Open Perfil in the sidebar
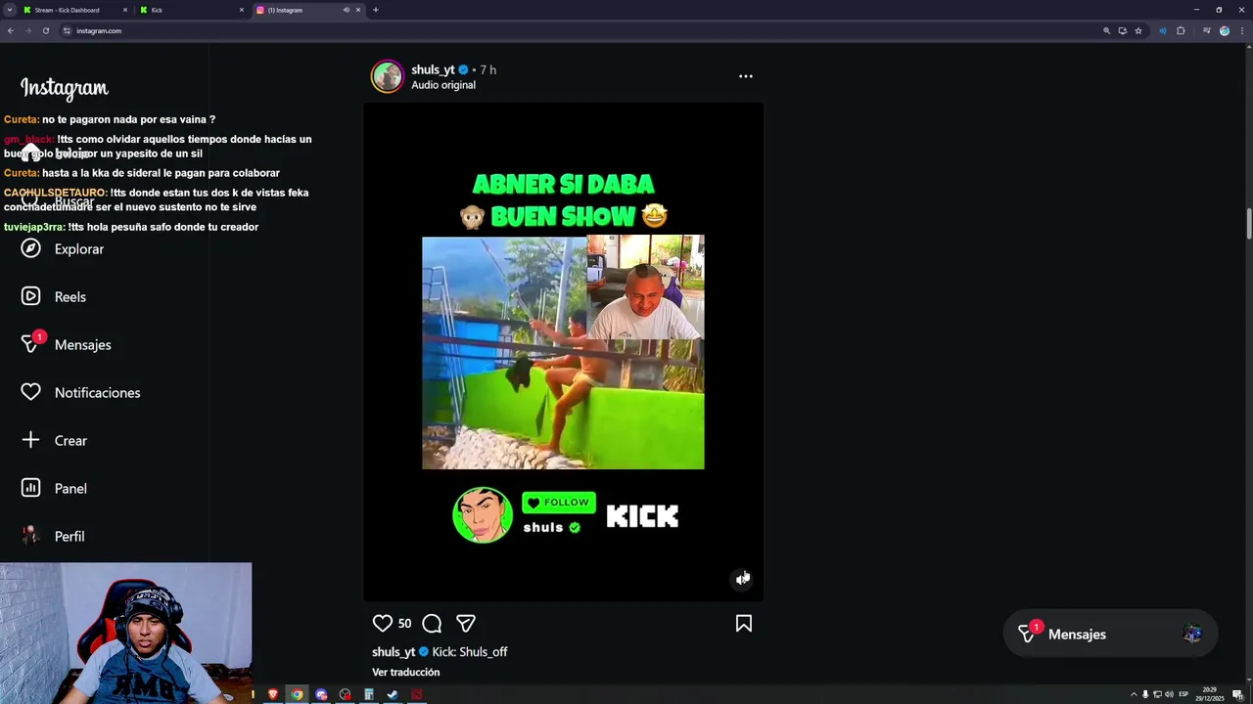This screenshot has width=1253, height=704. pos(53,536)
